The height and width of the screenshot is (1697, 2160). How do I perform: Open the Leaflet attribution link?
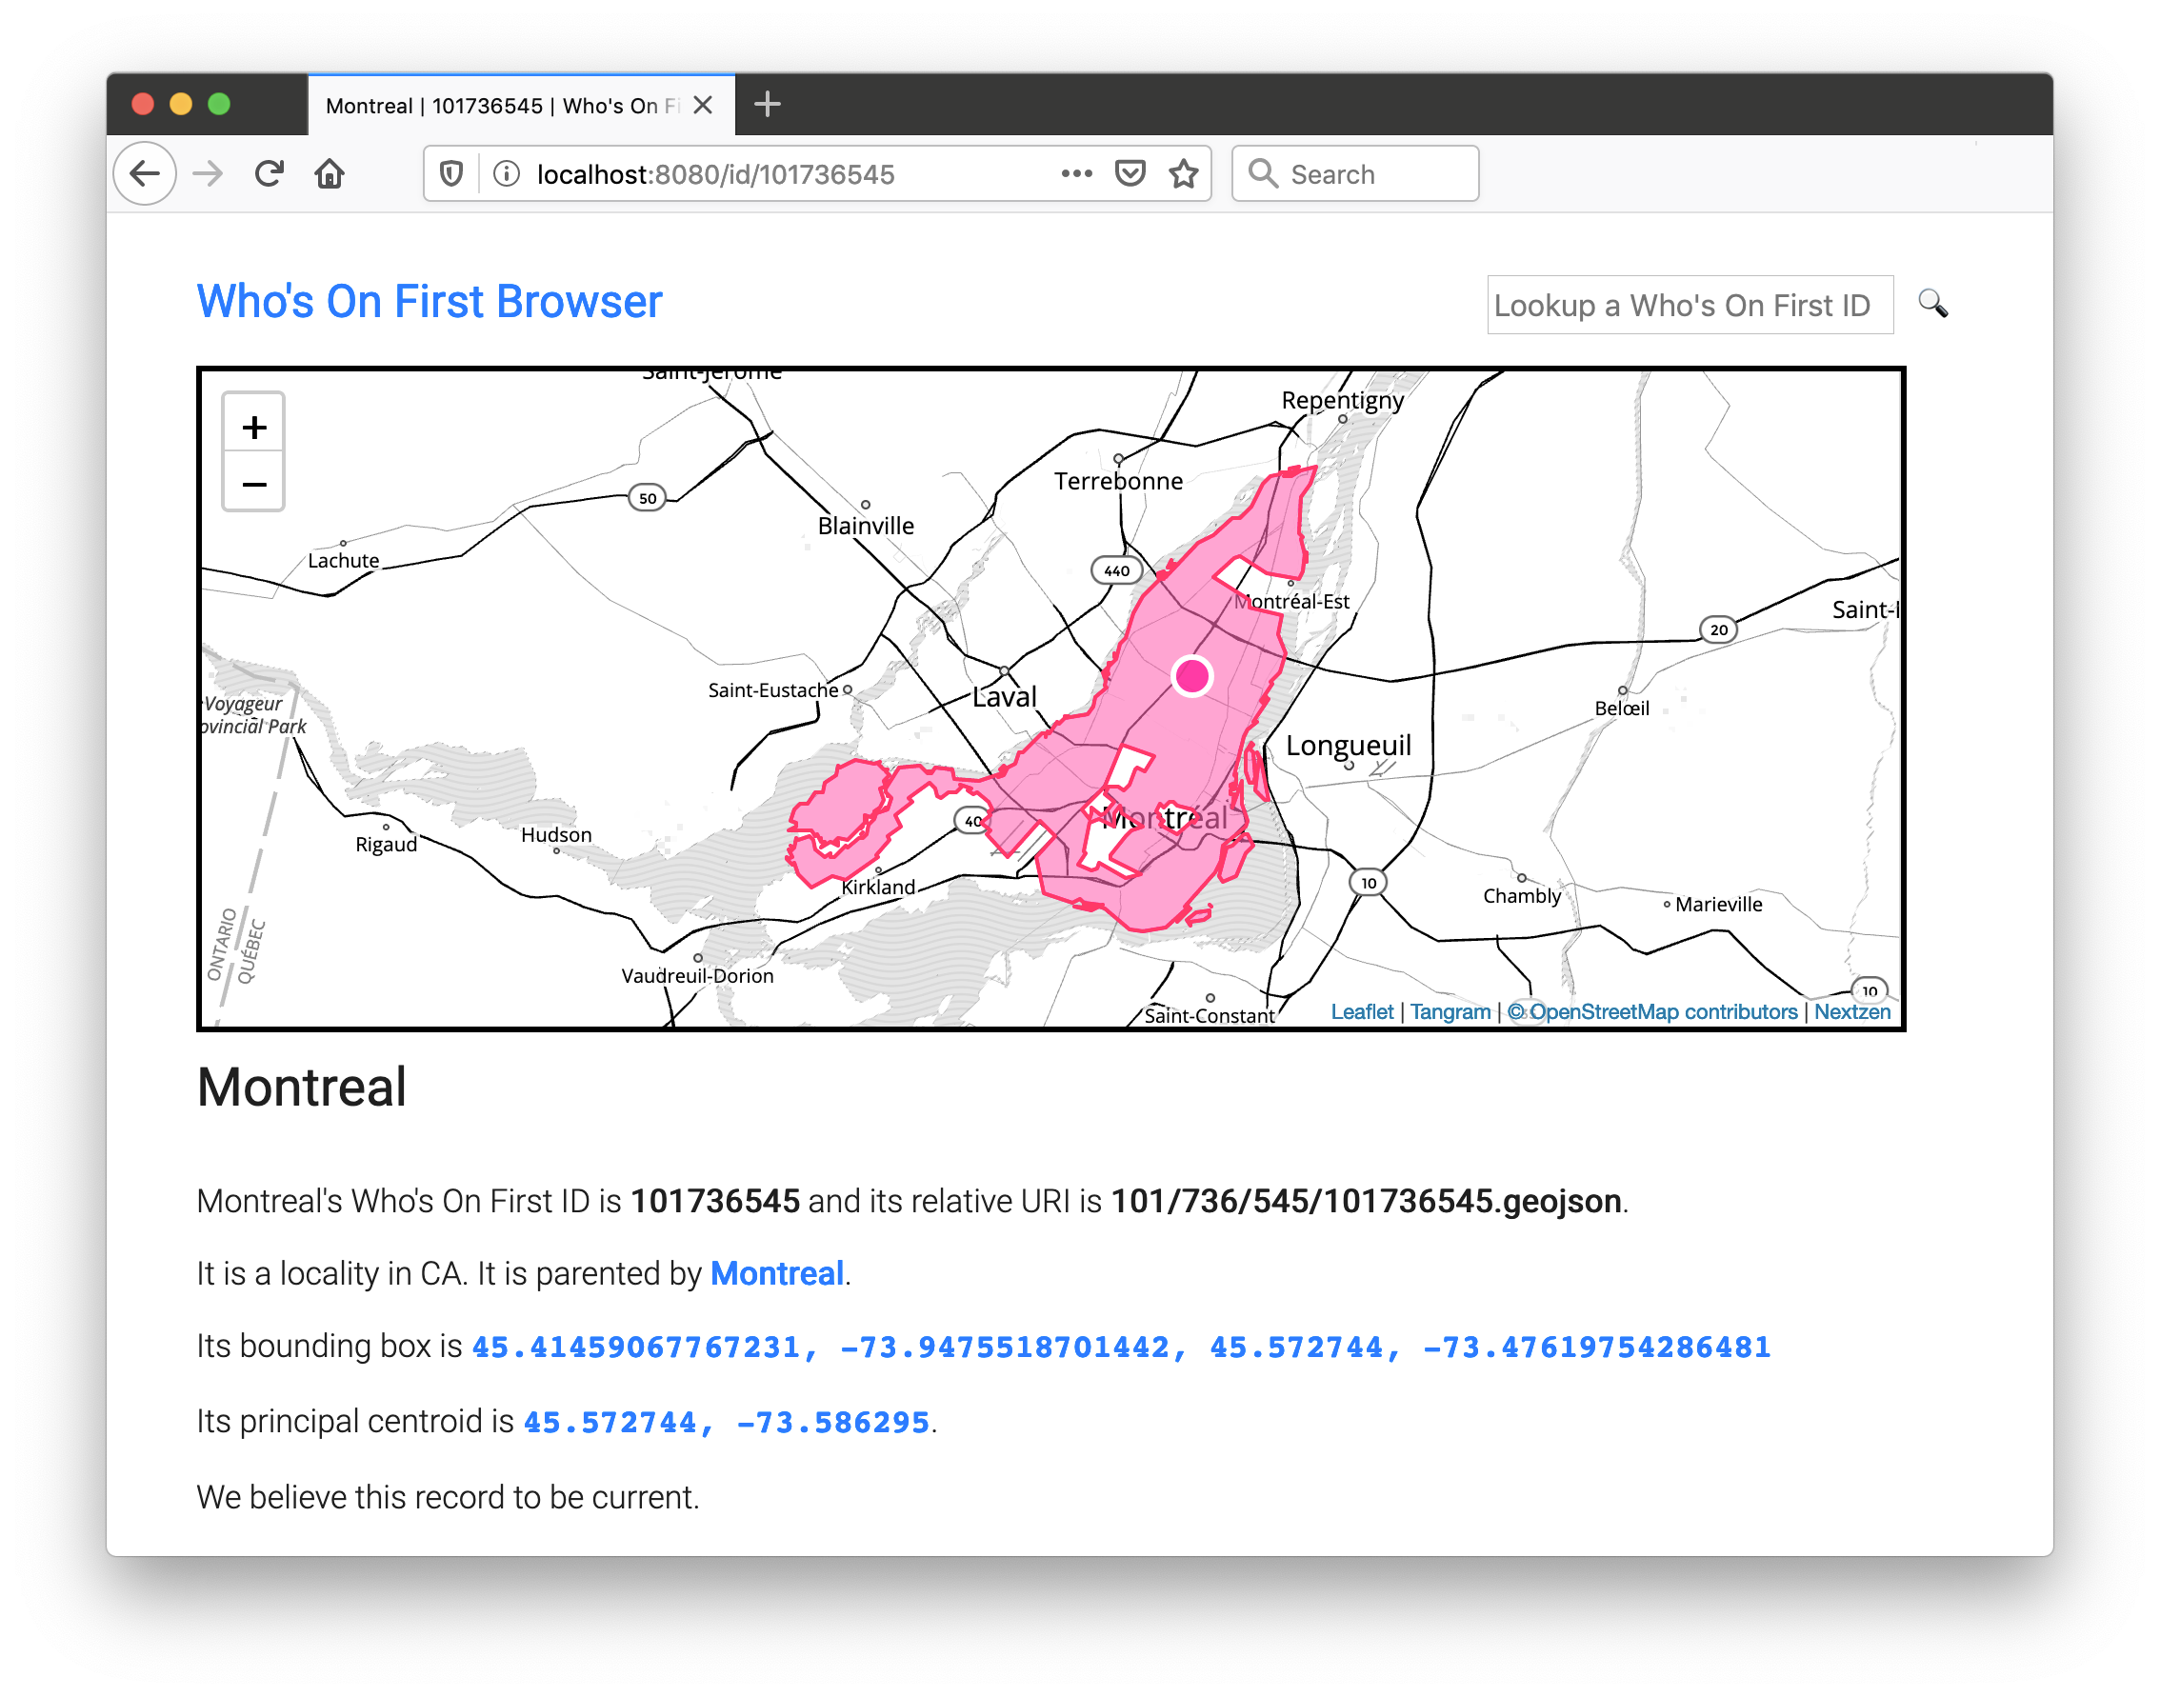click(x=1362, y=1011)
